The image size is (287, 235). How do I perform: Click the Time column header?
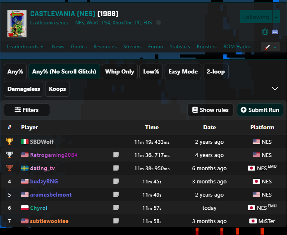tap(152, 127)
